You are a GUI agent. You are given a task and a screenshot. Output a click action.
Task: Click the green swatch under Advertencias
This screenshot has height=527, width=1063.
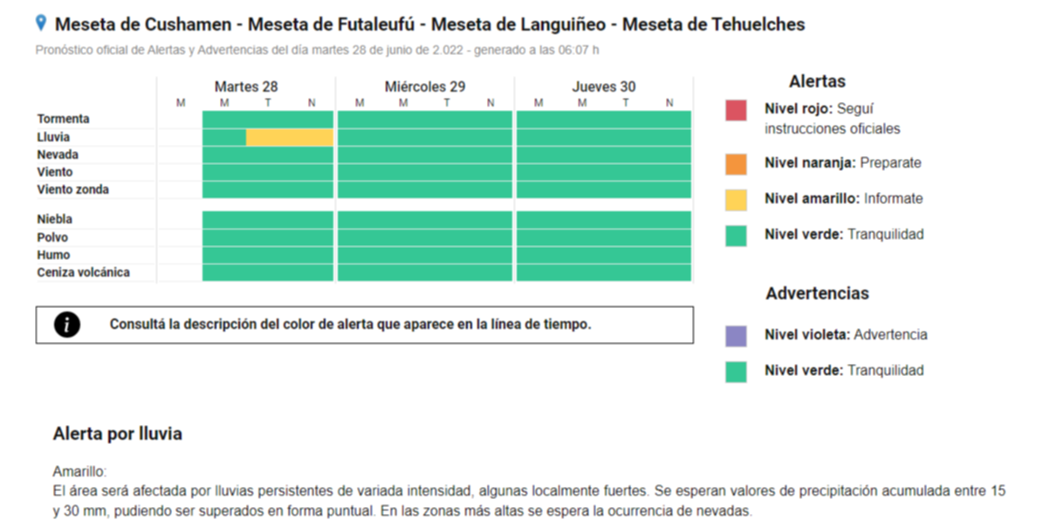click(x=736, y=372)
